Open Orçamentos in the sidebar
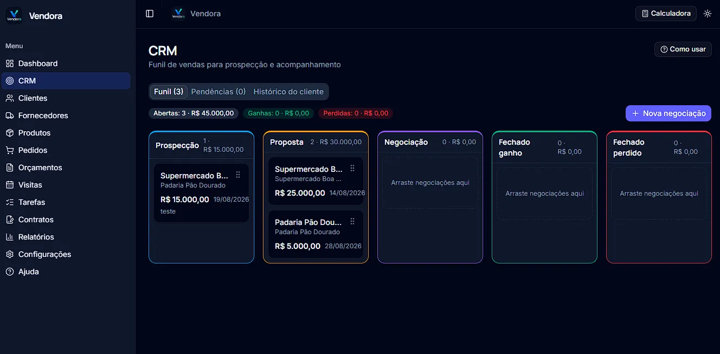 [x=66, y=168]
